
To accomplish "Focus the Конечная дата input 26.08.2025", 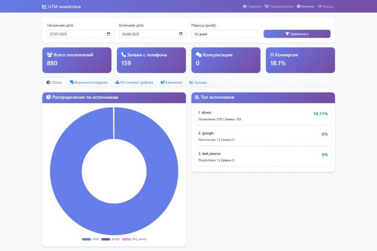I will pyautogui.click(x=152, y=34).
